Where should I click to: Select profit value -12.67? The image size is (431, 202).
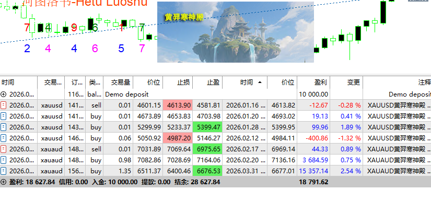click(x=318, y=105)
